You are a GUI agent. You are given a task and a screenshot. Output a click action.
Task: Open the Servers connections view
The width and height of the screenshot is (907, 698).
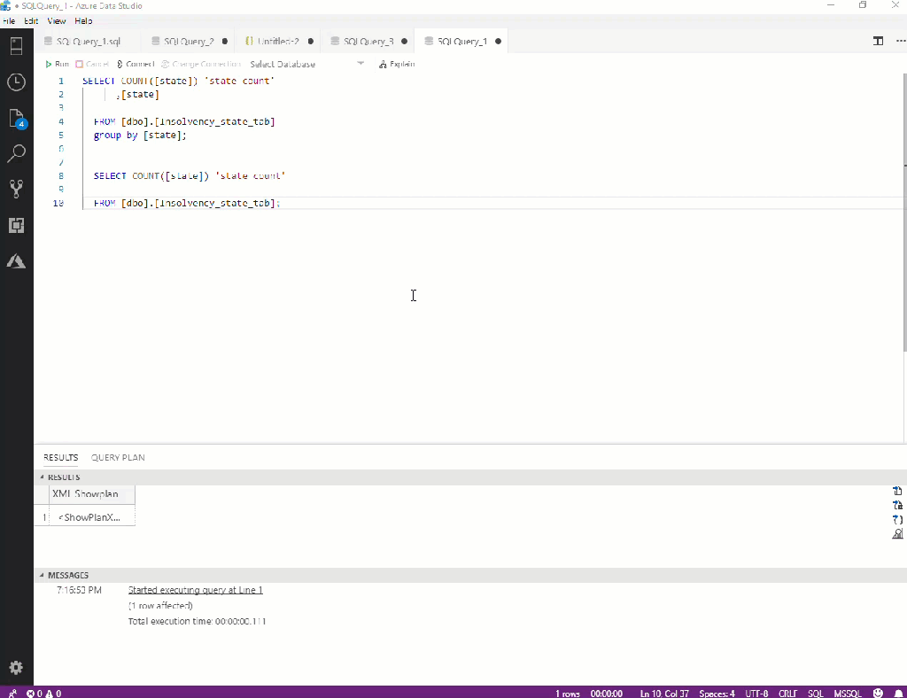coord(16,47)
